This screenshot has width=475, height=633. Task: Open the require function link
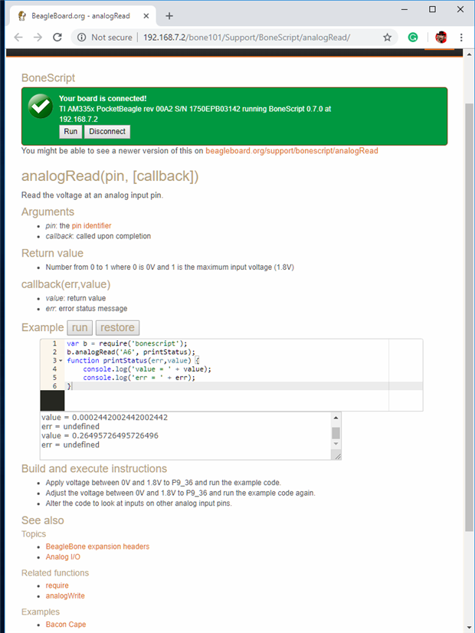point(57,585)
